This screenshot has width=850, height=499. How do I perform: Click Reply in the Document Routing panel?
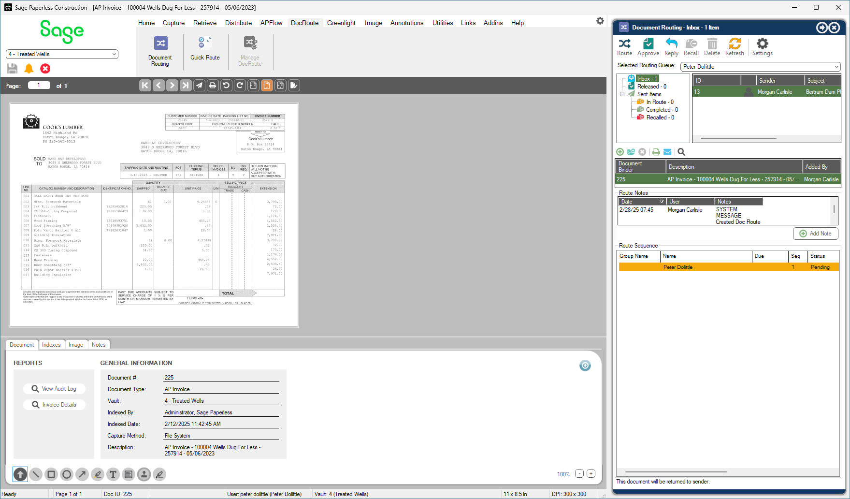pyautogui.click(x=671, y=47)
